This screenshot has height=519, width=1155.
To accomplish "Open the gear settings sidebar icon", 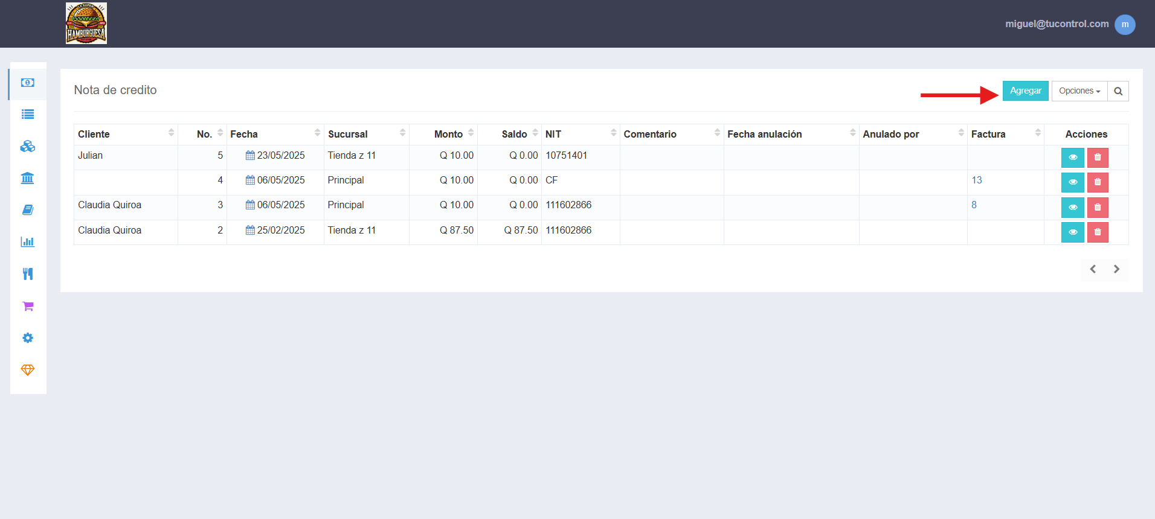I will [28, 338].
